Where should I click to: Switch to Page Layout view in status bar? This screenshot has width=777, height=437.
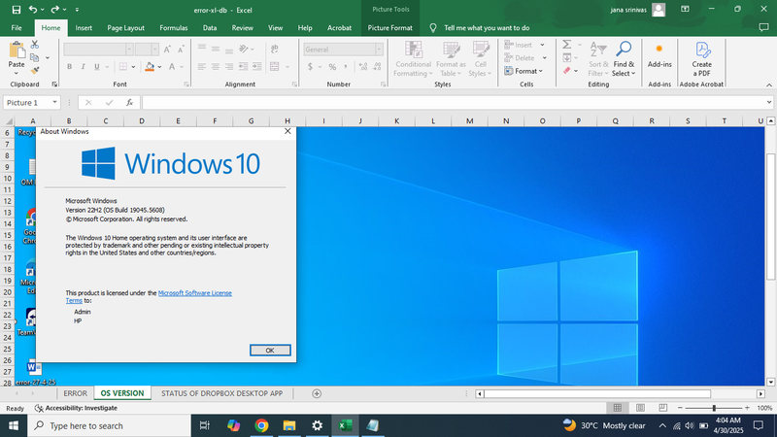coord(638,409)
